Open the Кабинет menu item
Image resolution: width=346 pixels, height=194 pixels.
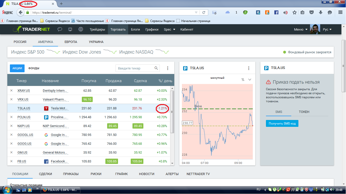[x=187, y=29]
